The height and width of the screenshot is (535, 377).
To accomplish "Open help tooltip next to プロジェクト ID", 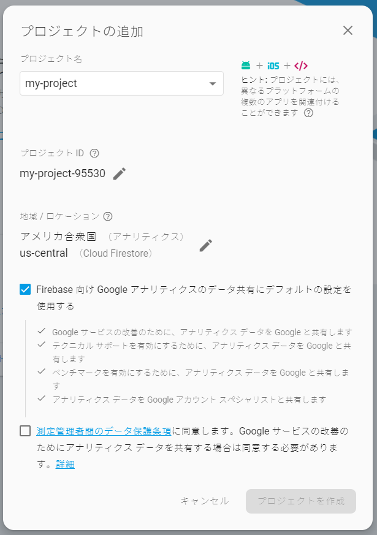I will click(x=93, y=153).
